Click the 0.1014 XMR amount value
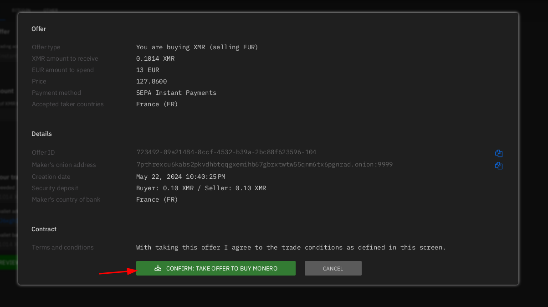 (x=155, y=59)
